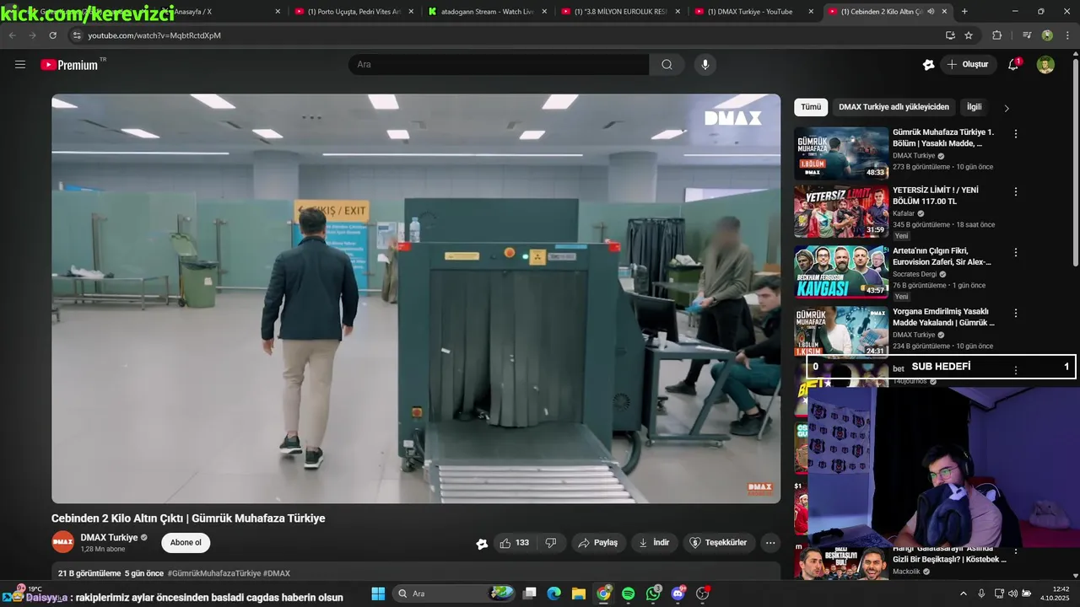Click the main video player

416,298
